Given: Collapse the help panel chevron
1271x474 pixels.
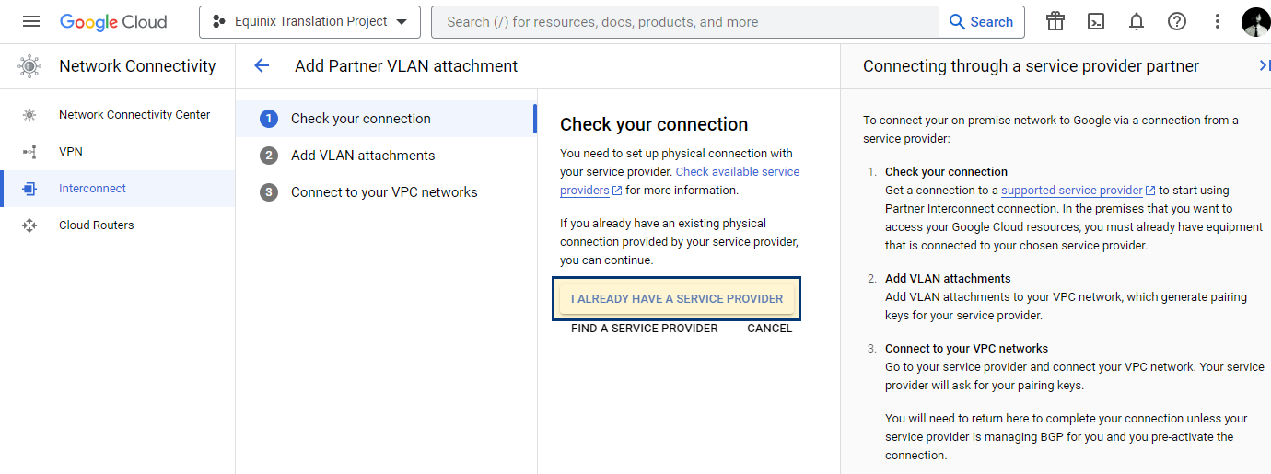Looking at the screenshot, I should click(1264, 65).
